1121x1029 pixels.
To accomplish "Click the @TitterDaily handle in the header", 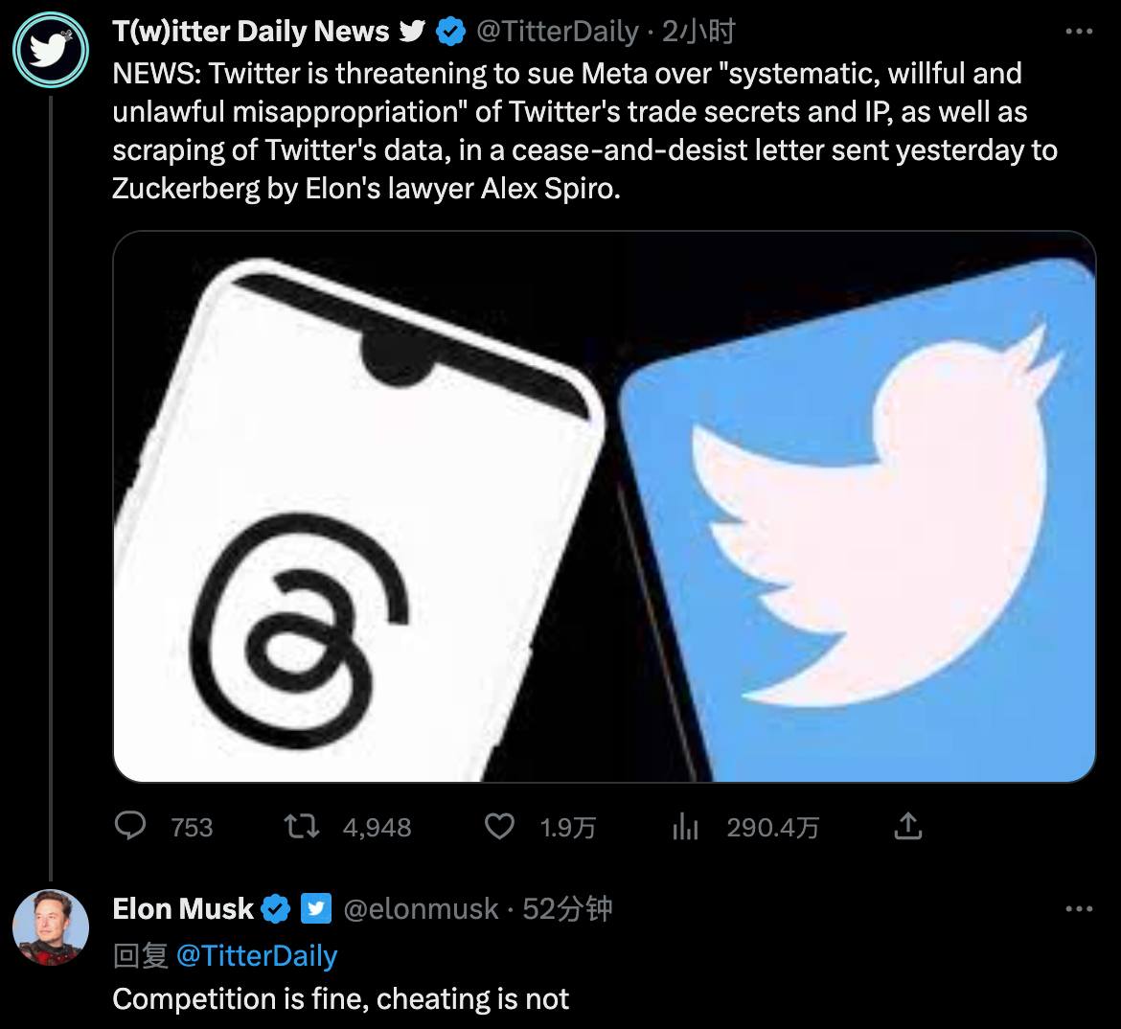I will (557, 32).
